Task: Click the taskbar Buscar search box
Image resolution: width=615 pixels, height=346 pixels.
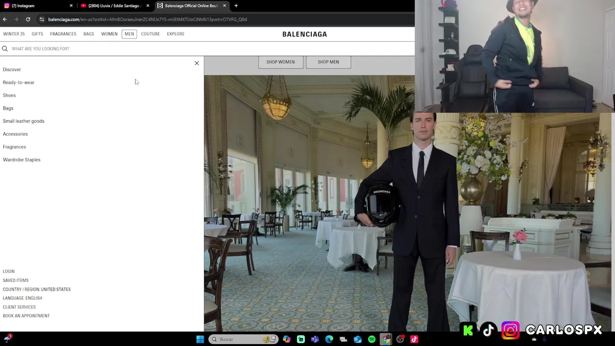Action: click(244, 339)
